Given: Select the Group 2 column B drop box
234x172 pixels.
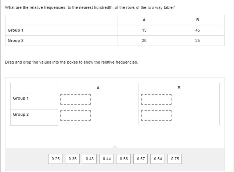Looking at the screenshot, I should pos(156,116).
